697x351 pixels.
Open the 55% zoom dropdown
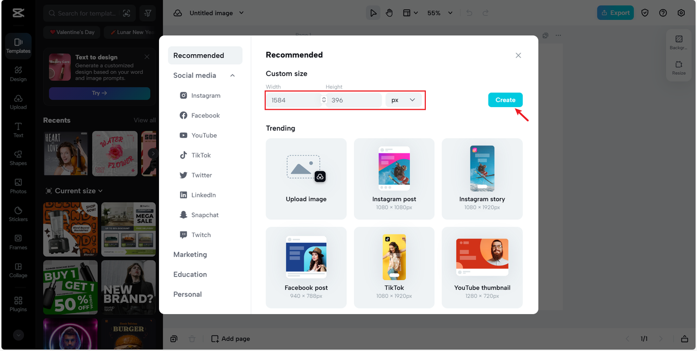tap(440, 13)
